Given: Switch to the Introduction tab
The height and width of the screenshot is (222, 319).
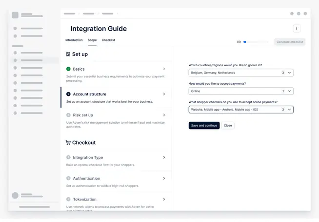Looking at the screenshot, I should 74,40.
